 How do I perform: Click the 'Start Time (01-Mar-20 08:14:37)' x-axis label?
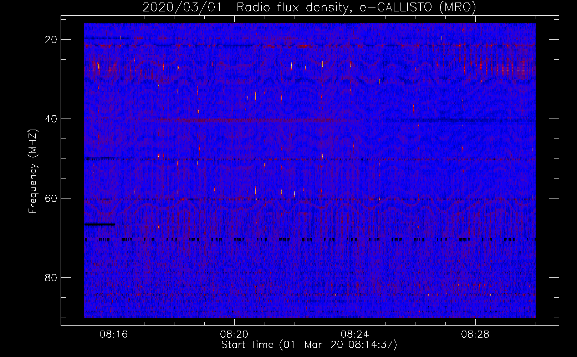point(309,345)
